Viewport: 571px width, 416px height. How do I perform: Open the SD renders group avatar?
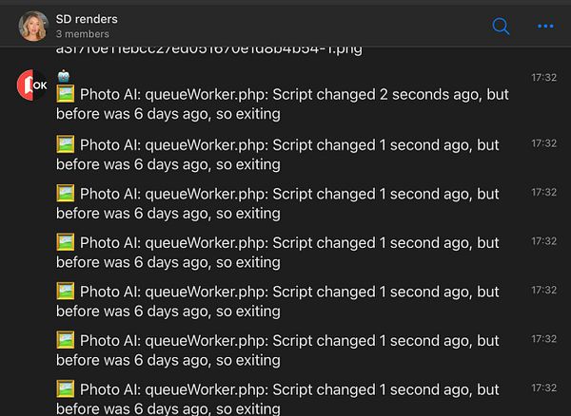click(x=33, y=26)
